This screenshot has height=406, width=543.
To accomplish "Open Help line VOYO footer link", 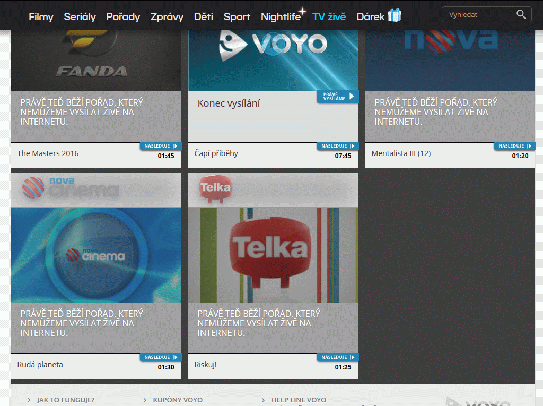I will click(x=299, y=400).
